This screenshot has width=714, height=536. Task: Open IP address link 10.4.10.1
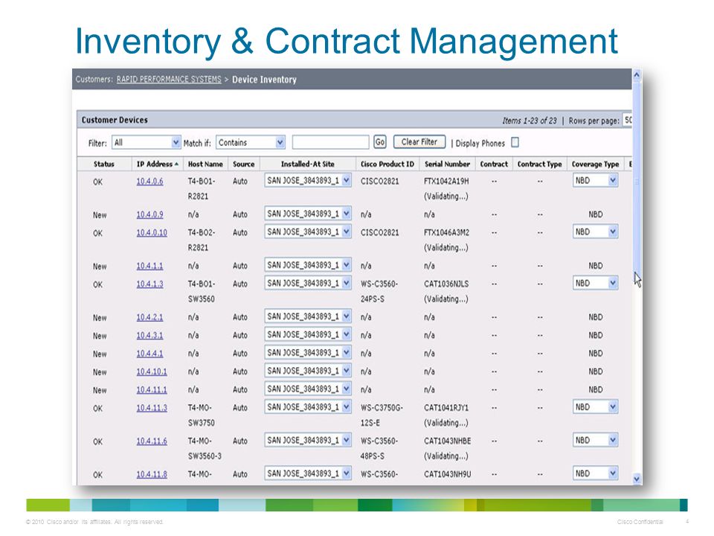[x=152, y=372]
